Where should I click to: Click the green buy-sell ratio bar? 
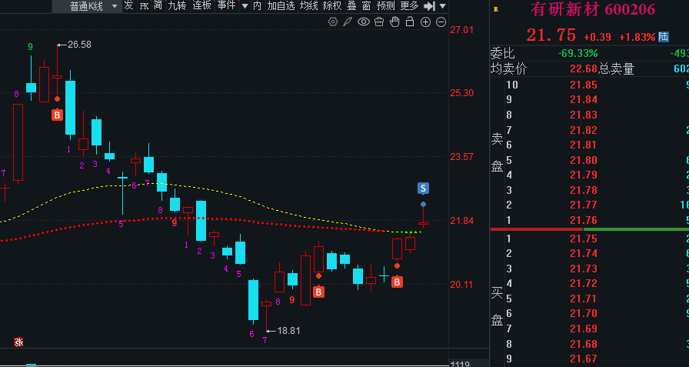click(x=636, y=229)
